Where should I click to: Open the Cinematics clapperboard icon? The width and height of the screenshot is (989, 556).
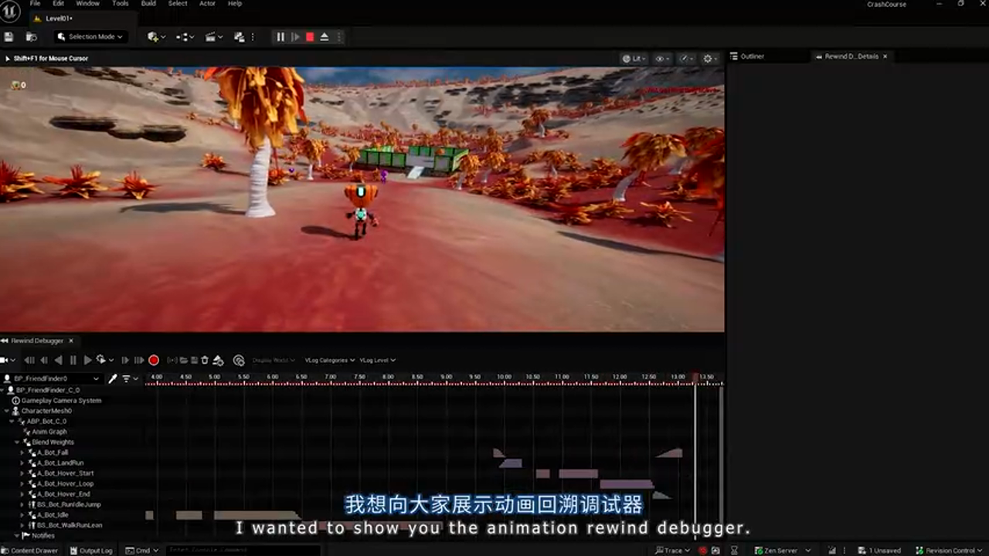point(210,36)
